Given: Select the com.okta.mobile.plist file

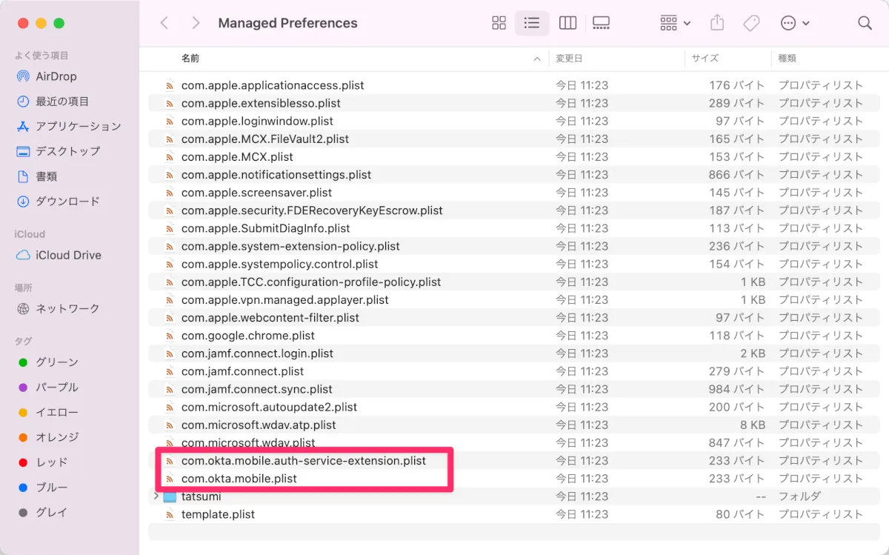Looking at the screenshot, I should pos(239,479).
